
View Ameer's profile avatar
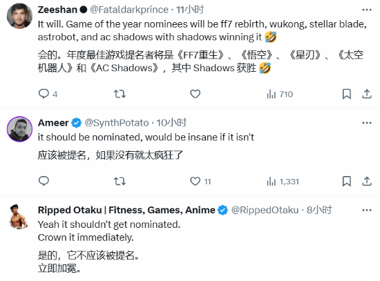[x=19, y=129]
